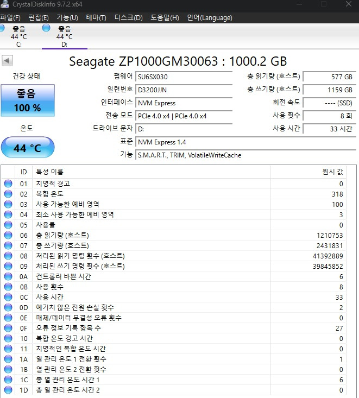Click the serial number field D3200JJN
The width and height of the screenshot is (359, 398).
coord(184,90)
